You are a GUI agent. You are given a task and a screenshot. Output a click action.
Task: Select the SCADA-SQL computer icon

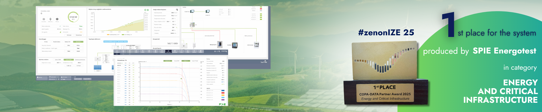(192, 11)
